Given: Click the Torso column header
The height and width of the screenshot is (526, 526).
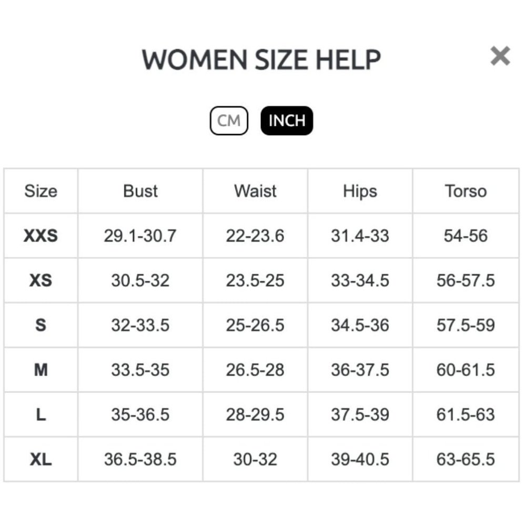Looking at the screenshot, I should 466,191.
